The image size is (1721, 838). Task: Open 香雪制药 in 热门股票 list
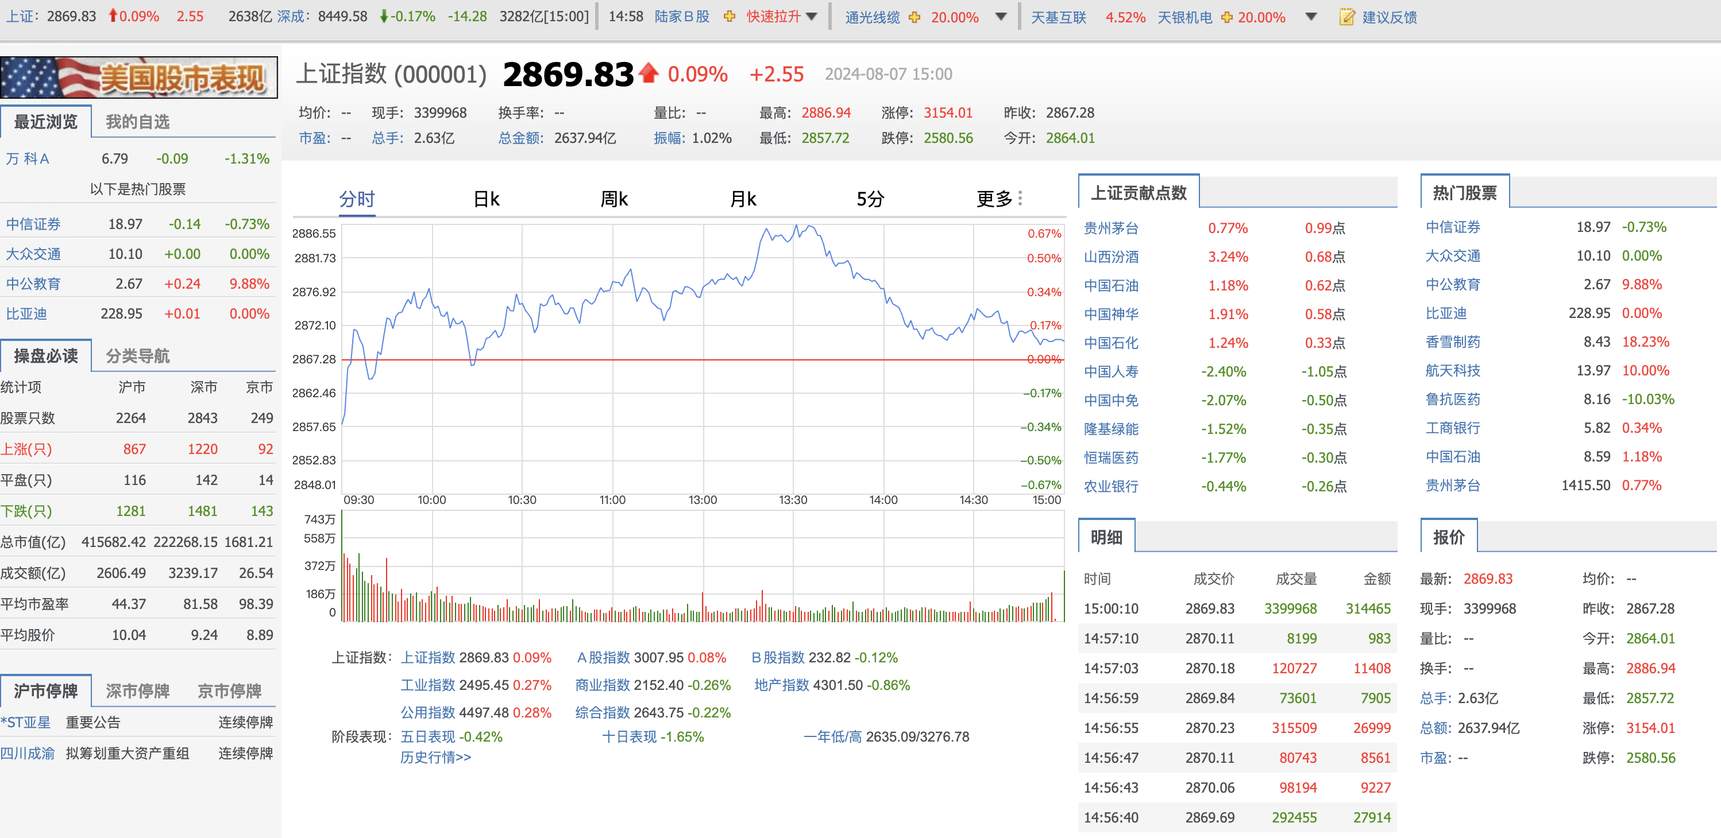1452,342
